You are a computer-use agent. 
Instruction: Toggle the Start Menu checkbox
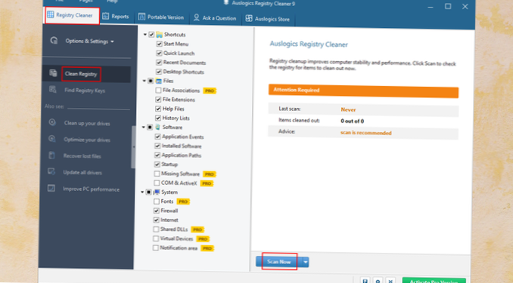[x=160, y=44]
